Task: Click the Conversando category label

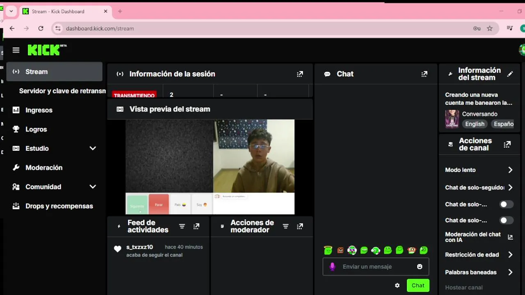Action: click(480, 114)
